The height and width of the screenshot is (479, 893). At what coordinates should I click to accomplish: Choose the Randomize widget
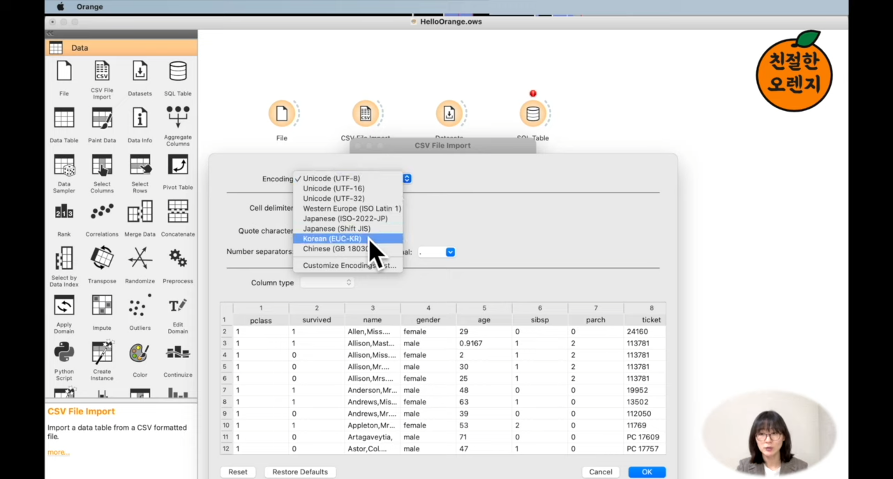coord(140,266)
